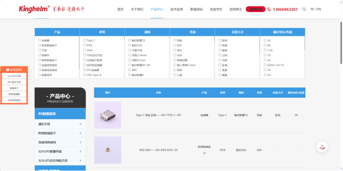Check the Type-C checkbox

point(85,40)
